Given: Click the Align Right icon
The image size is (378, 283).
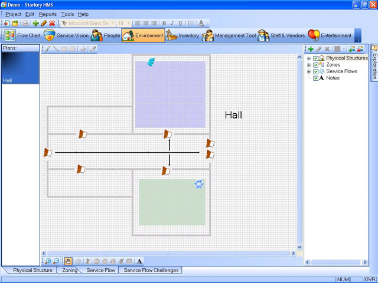Looking at the screenshot, I should [x=154, y=23].
